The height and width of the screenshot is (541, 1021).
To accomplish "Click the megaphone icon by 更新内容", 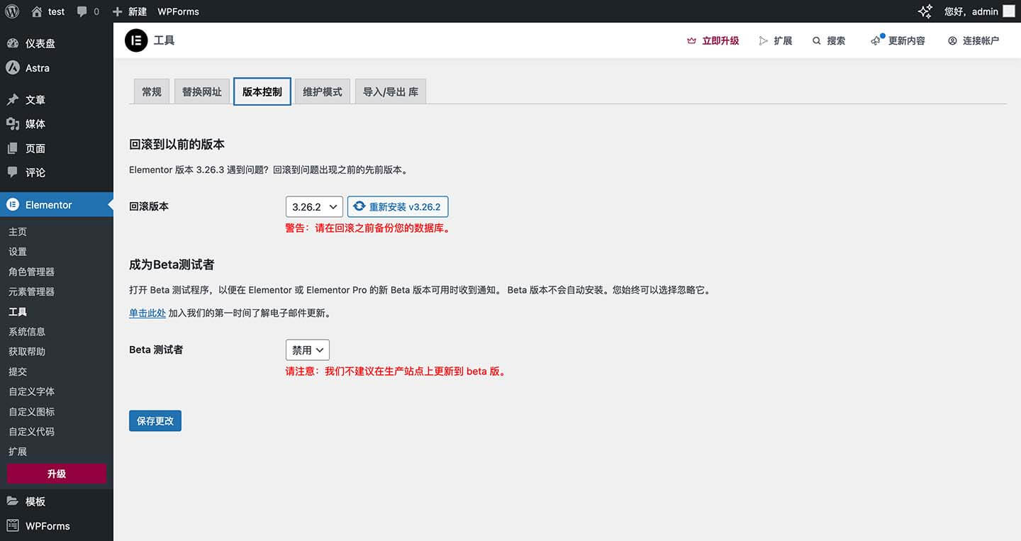I will click(x=876, y=40).
